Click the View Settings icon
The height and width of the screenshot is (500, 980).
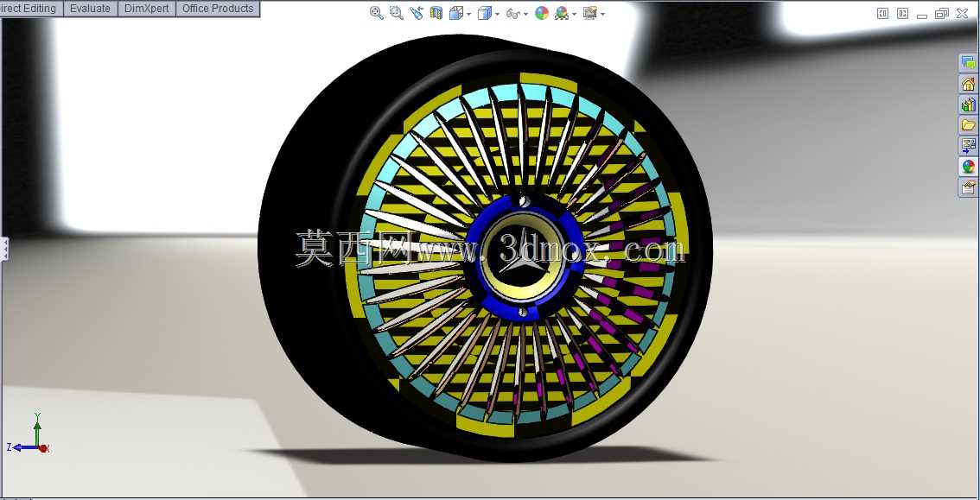[x=590, y=13]
